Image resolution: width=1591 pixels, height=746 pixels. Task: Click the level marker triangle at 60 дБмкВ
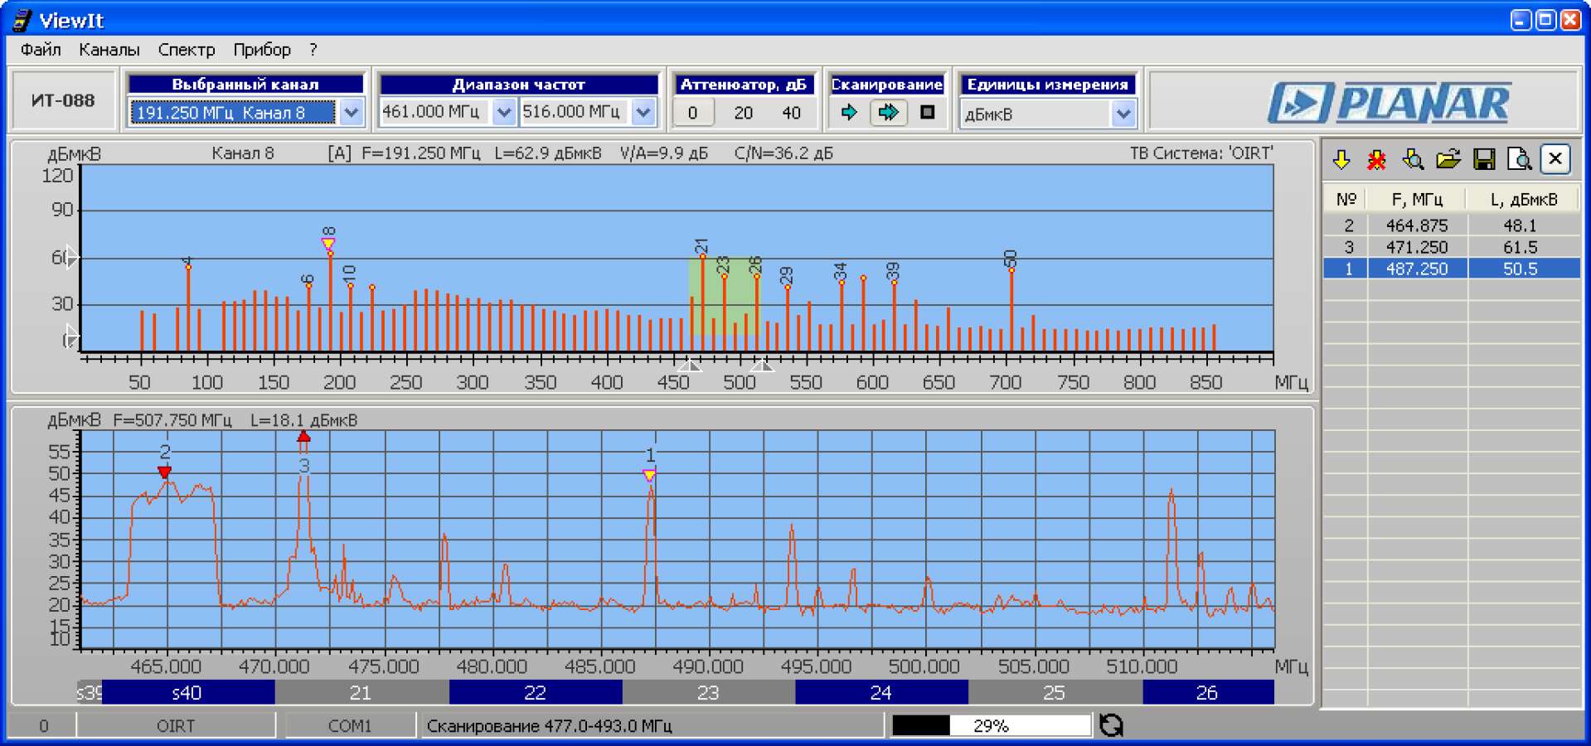click(72, 258)
